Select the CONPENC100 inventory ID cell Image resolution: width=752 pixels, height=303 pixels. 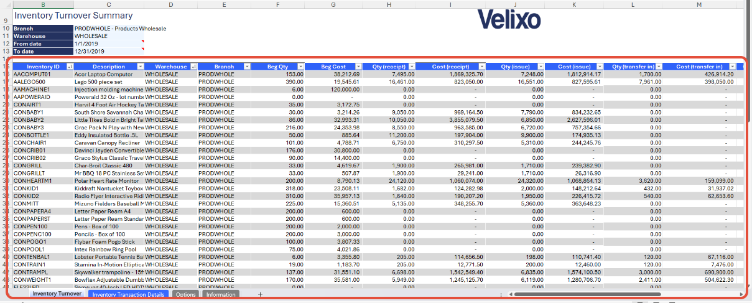(x=43, y=234)
